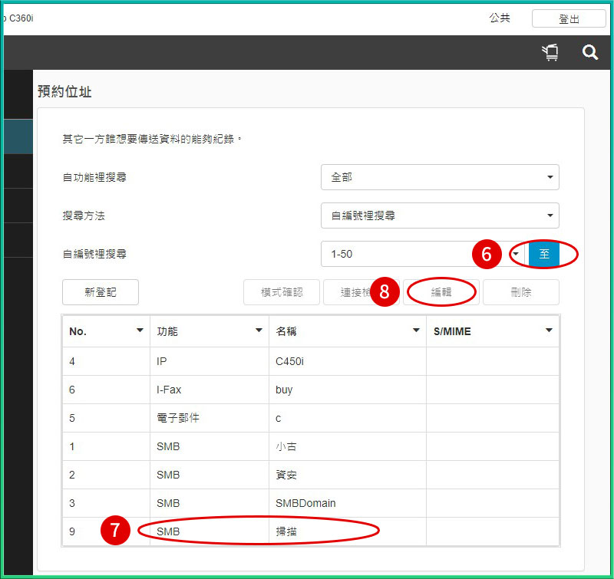Click the 新登記 new registration button
Viewport: 614px width, 579px height.
pos(100,292)
